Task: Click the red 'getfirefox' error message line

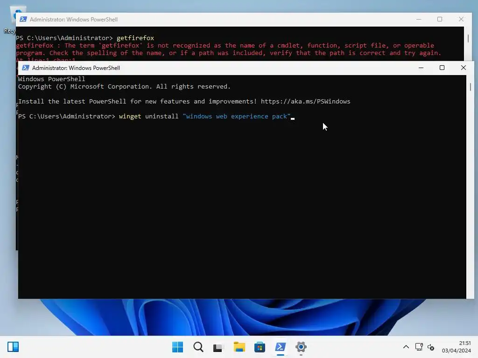Action: 225,45
